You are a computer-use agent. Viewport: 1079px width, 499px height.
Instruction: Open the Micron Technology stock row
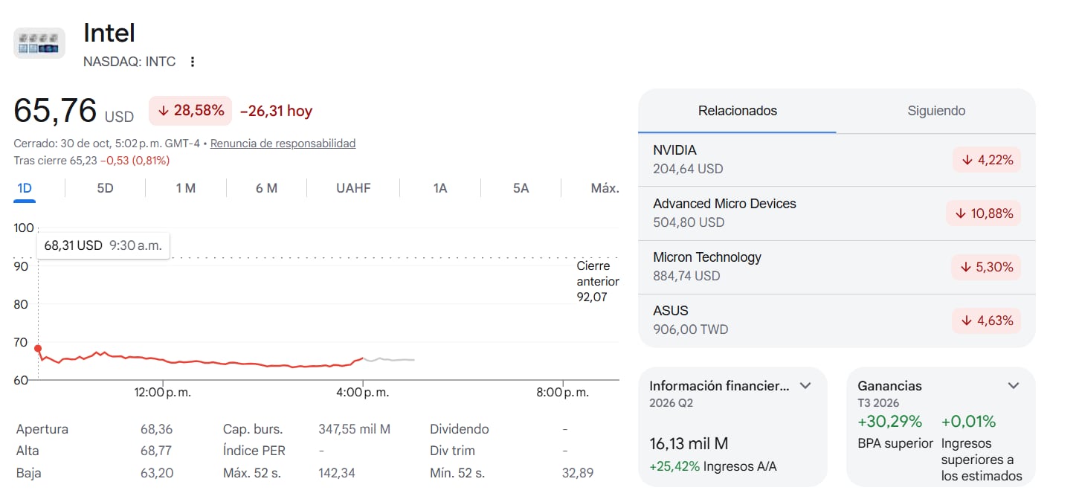pos(837,267)
